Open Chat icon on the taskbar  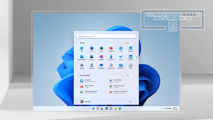111,108
